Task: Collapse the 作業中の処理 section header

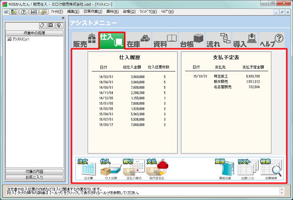Action: [x=34, y=33]
